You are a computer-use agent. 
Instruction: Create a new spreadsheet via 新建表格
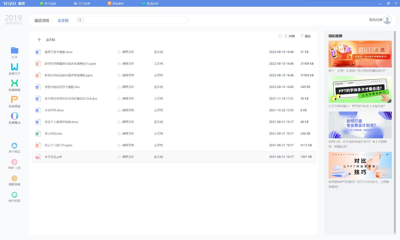(x=14, y=83)
